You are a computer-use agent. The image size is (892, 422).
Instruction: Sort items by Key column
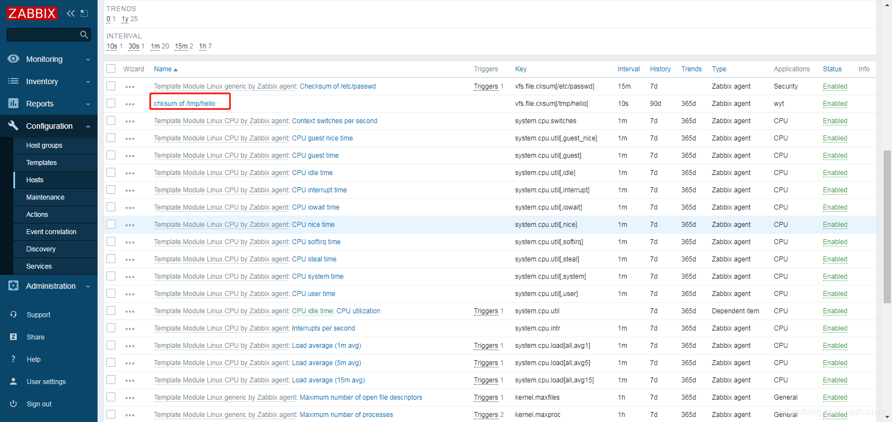pos(521,69)
